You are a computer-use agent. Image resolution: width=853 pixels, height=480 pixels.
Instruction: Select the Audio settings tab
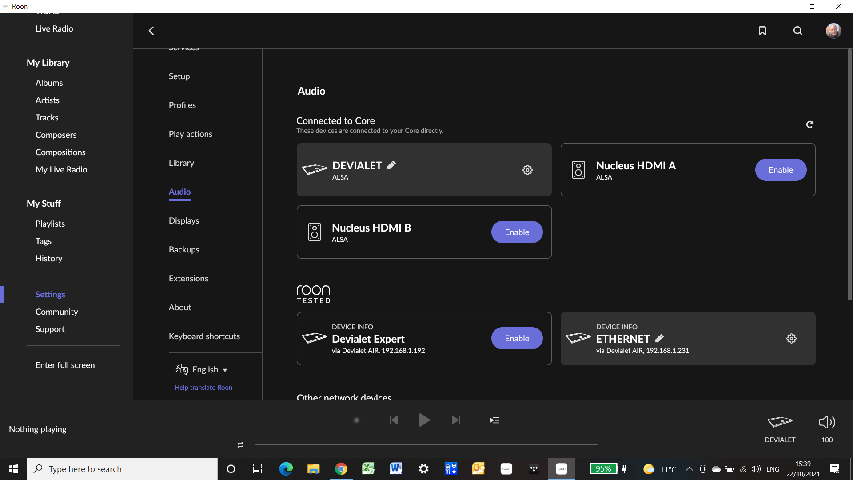point(179,192)
